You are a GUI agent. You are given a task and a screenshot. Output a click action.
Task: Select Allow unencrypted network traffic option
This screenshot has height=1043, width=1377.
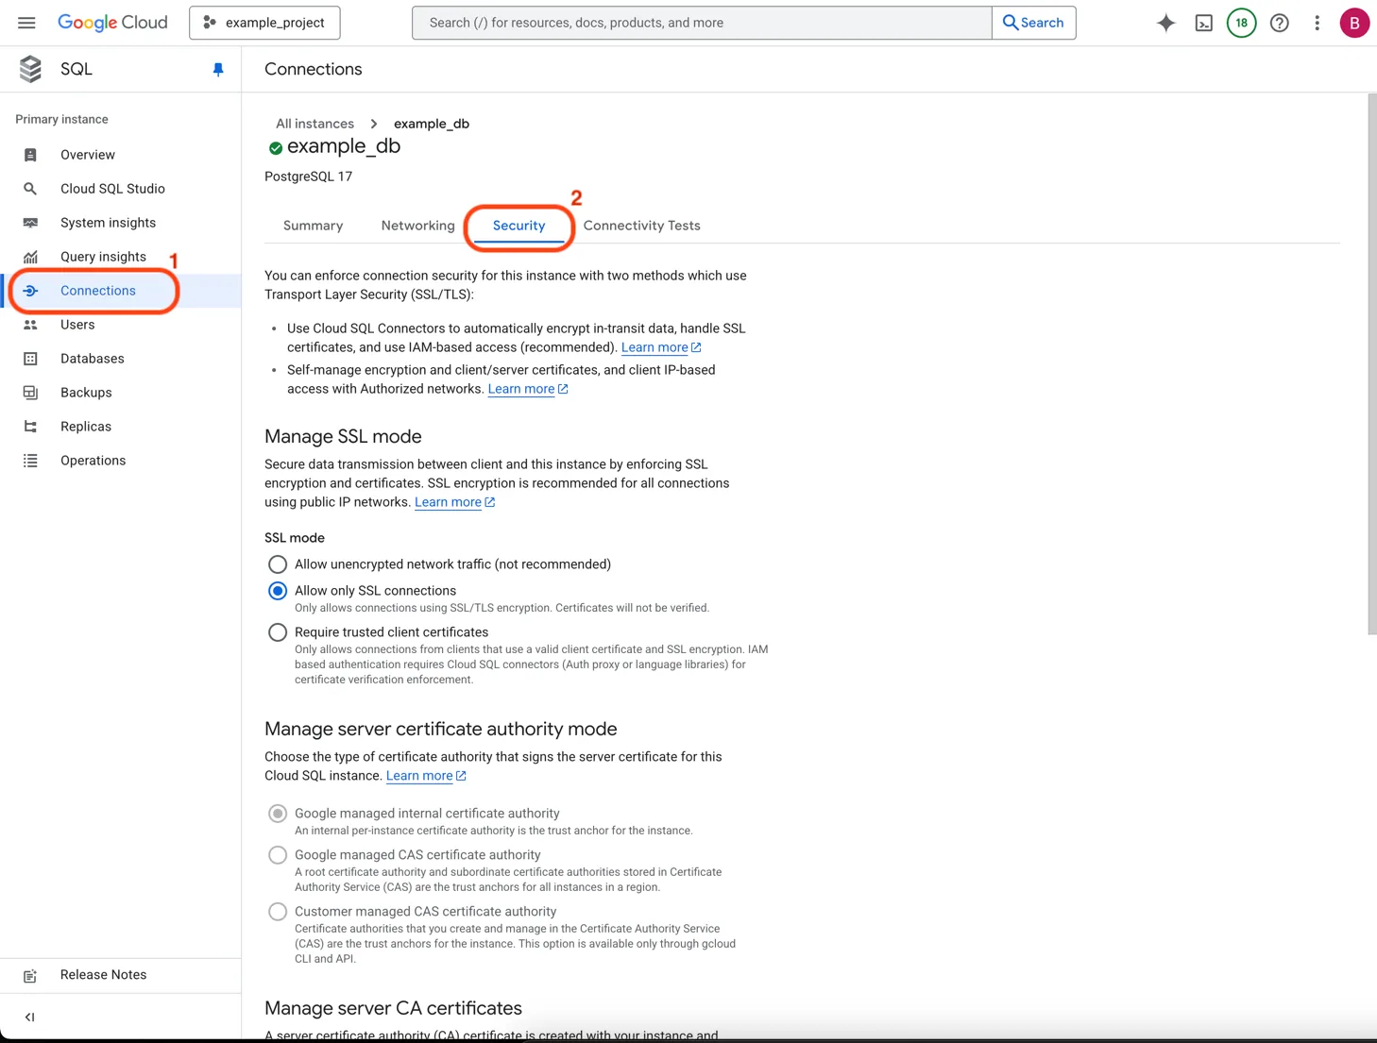[x=278, y=564]
